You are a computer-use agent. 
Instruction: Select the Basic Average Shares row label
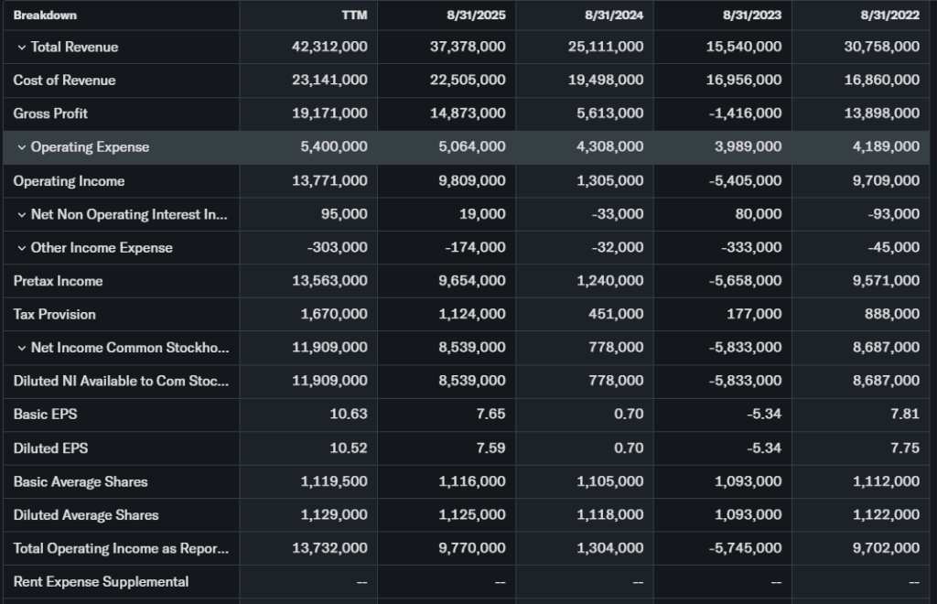coord(81,481)
